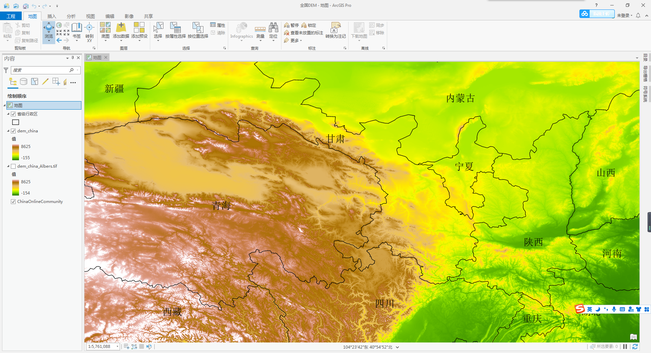
Task: Uncheck the 省级行政区 layer checkbox
Action: click(13, 114)
